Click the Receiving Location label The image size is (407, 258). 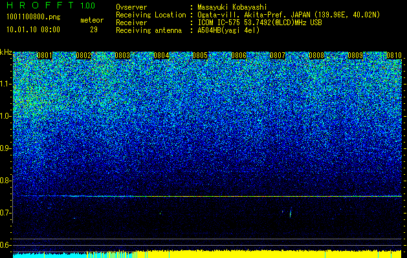151,15
